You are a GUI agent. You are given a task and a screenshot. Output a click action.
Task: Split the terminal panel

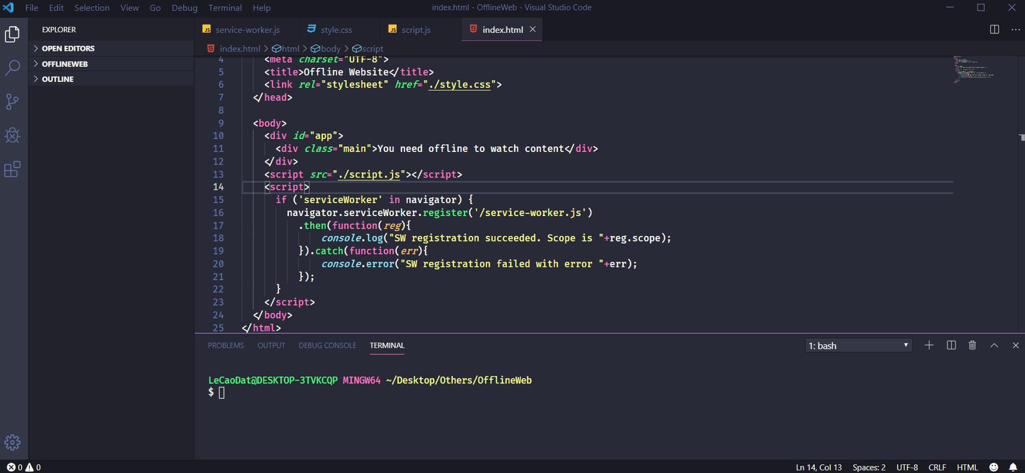click(950, 345)
